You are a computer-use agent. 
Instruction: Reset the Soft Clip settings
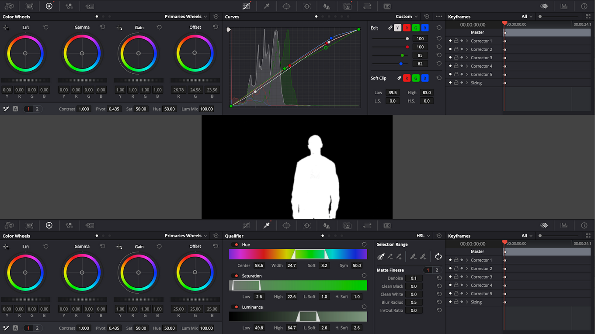439,78
